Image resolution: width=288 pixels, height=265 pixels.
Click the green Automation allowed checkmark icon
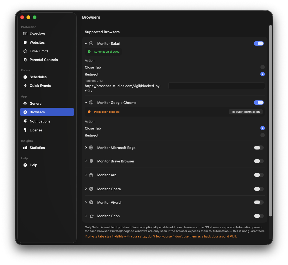point(89,52)
